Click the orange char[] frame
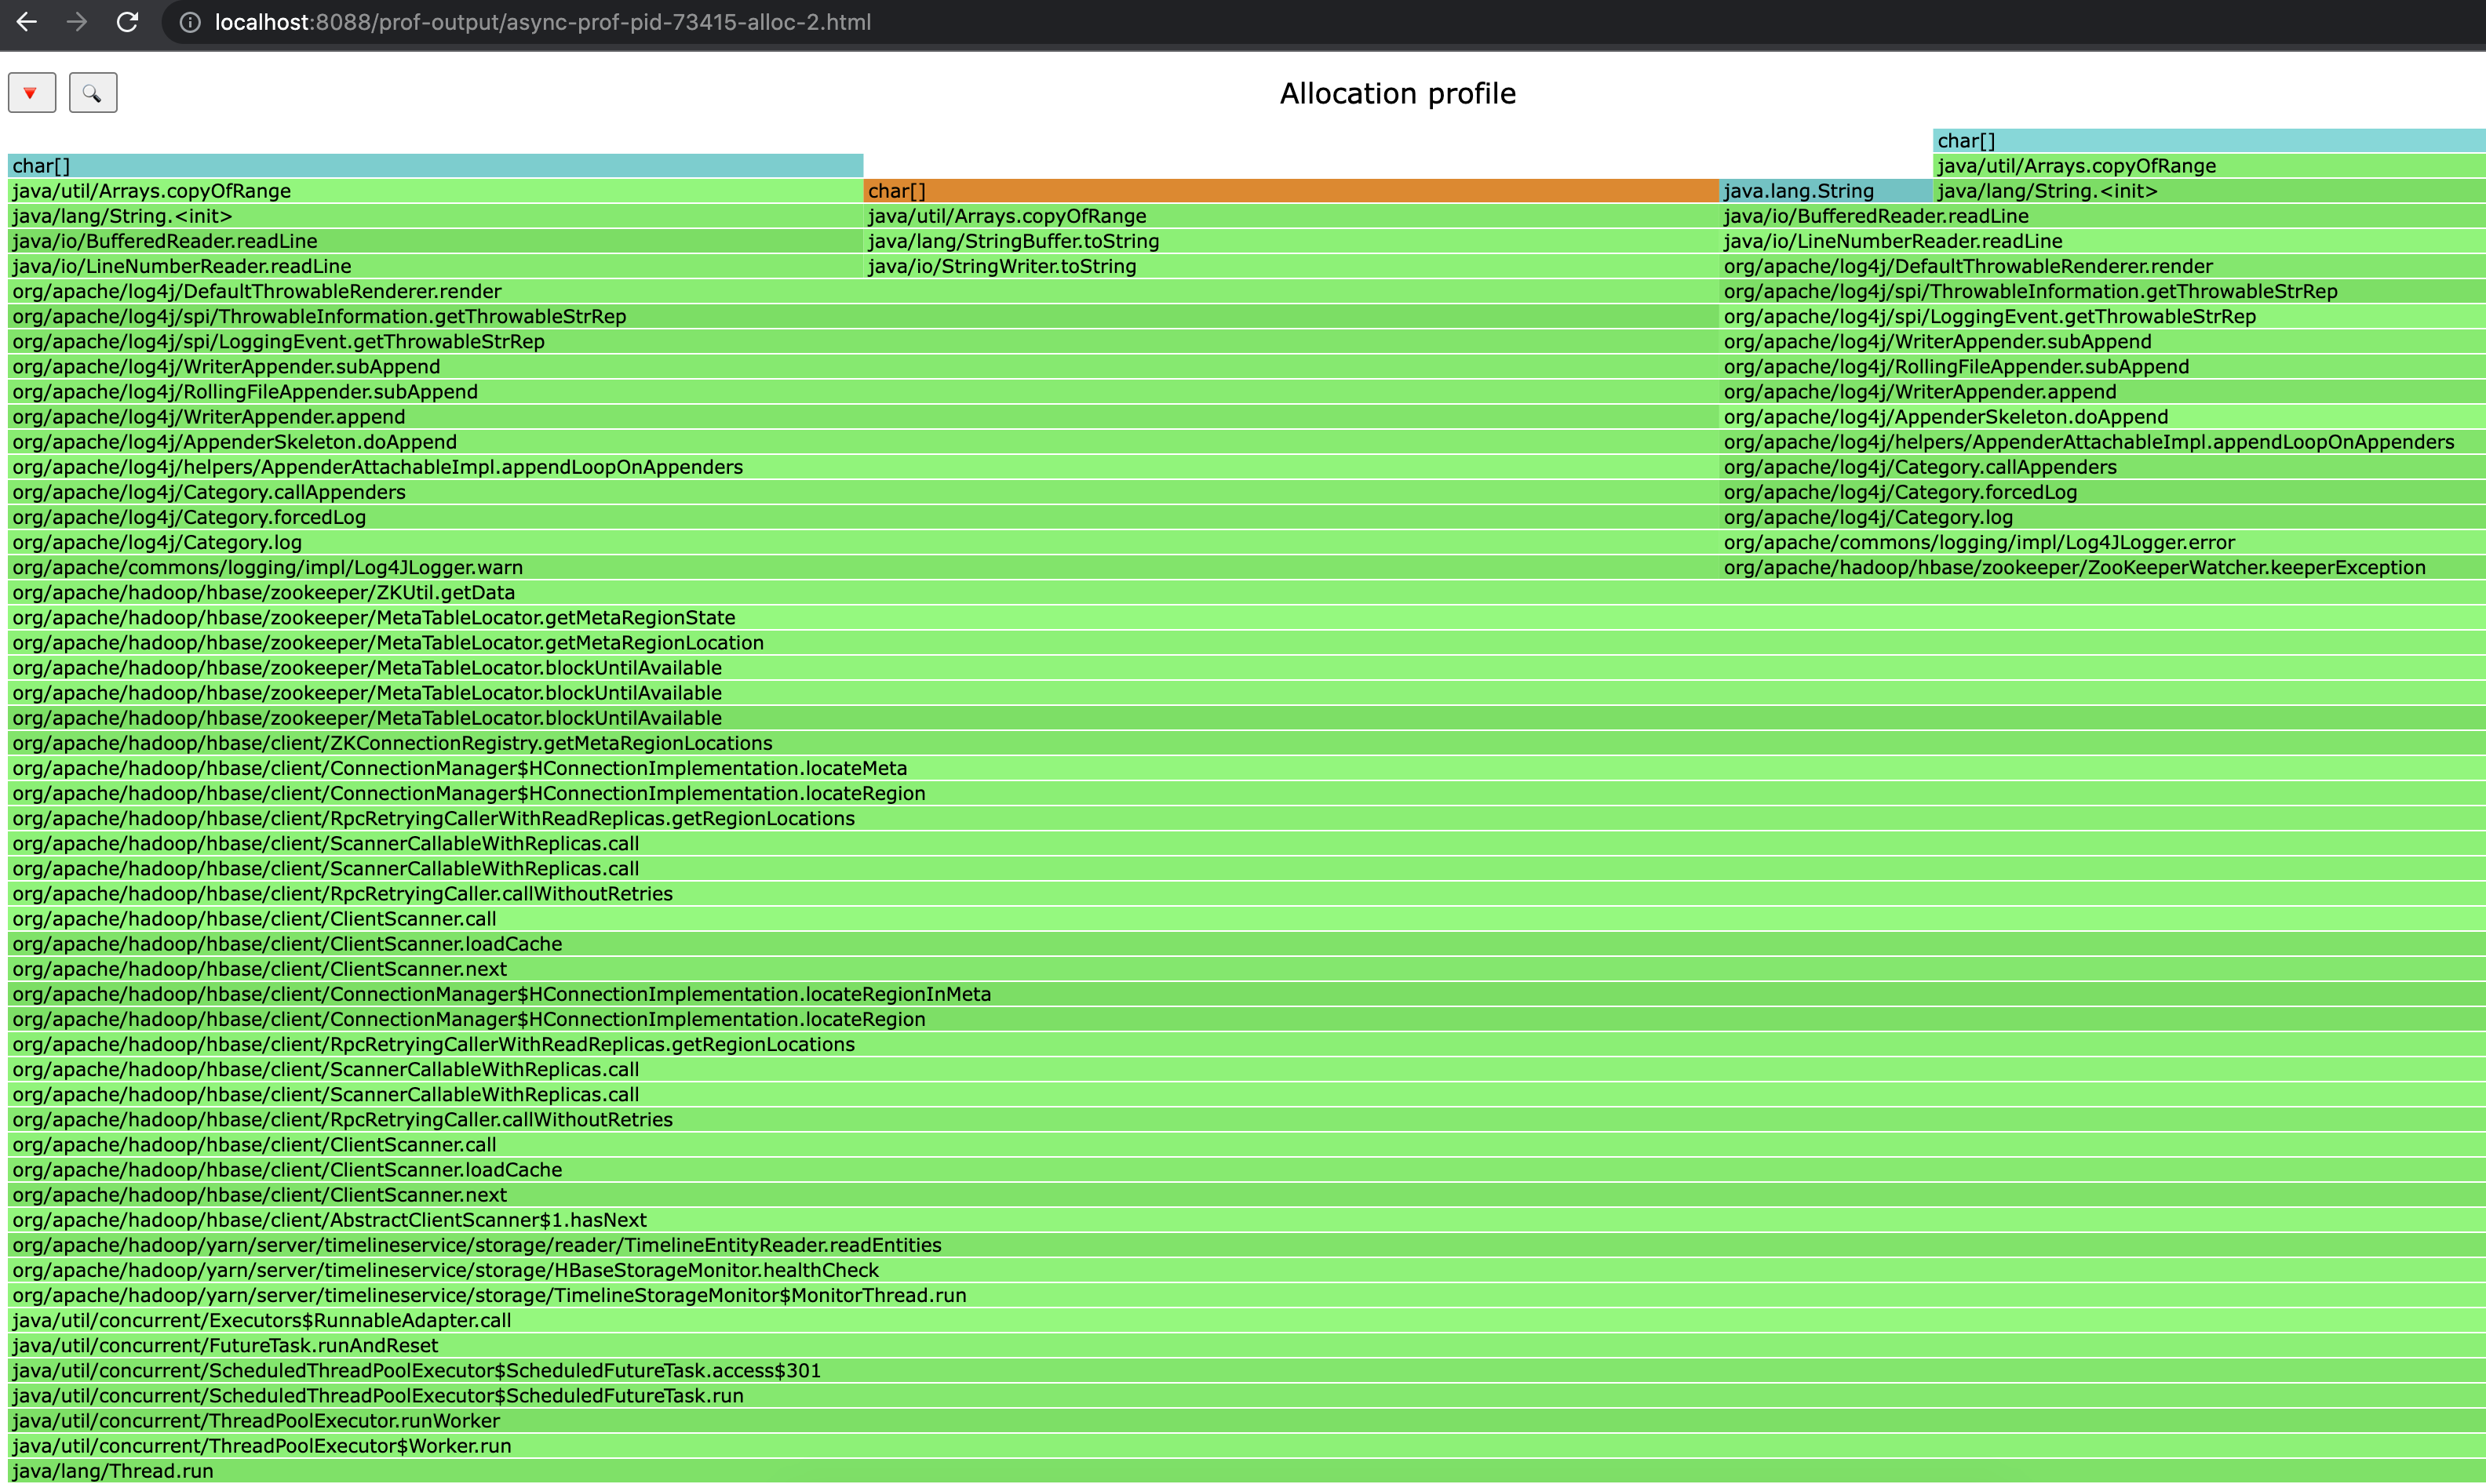 point(1291,191)
